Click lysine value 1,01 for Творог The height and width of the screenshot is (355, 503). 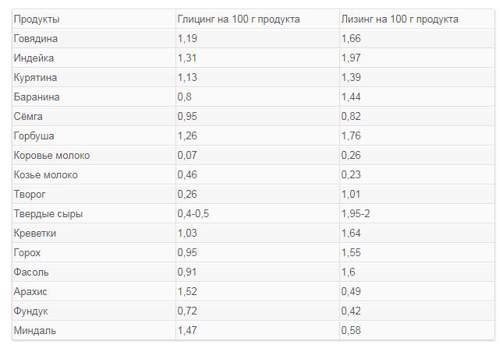point(351,194)
